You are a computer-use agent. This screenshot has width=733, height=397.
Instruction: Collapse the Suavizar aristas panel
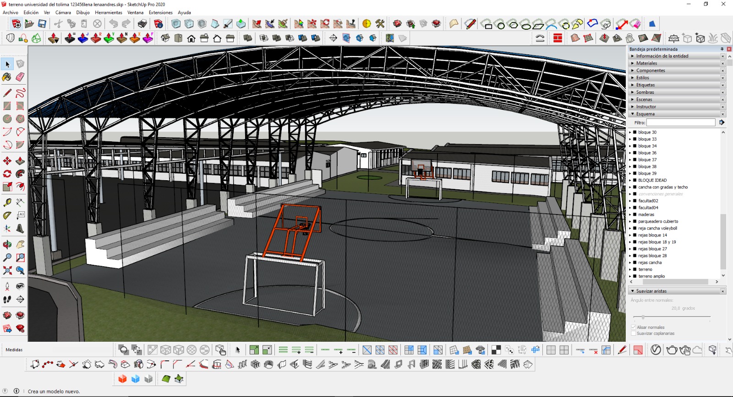633,291
